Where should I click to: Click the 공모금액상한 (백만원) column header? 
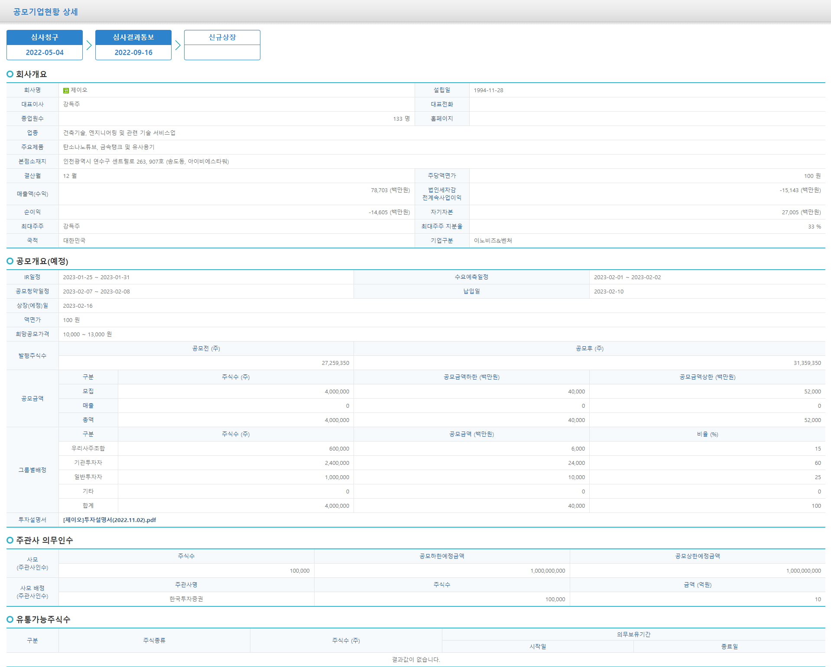click(707, 377)
